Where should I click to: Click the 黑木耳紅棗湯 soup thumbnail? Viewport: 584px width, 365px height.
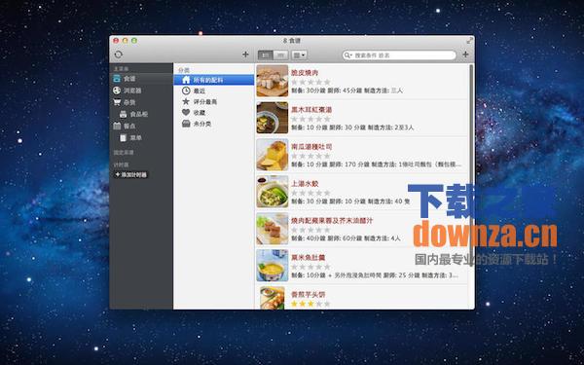click(x=273, y=118)
